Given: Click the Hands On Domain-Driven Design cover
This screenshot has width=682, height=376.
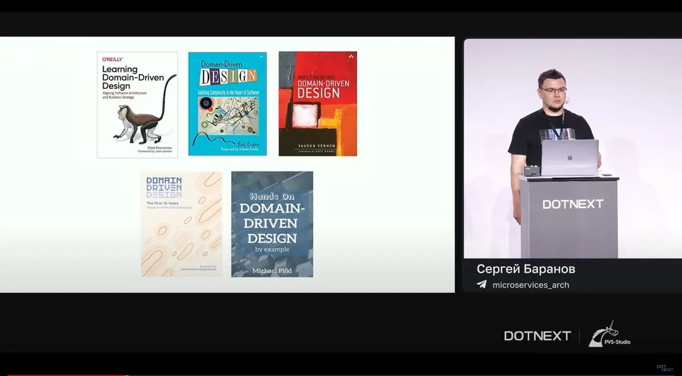Looking at the screenshot, I should [272, 225].
